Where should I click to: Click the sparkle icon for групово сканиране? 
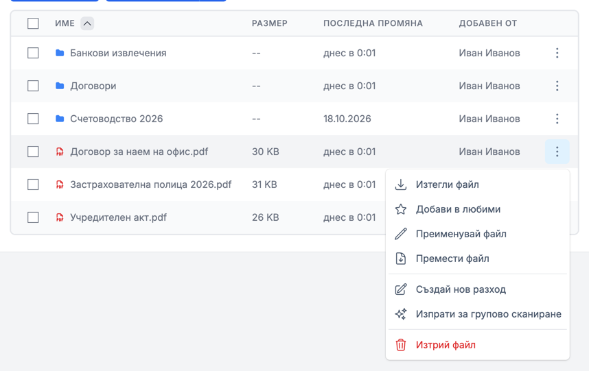pyautogui.click(x=400, y=314)
